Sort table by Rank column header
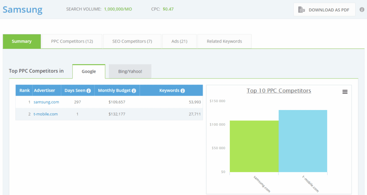The image size is (367, 195). coord(24,90)
